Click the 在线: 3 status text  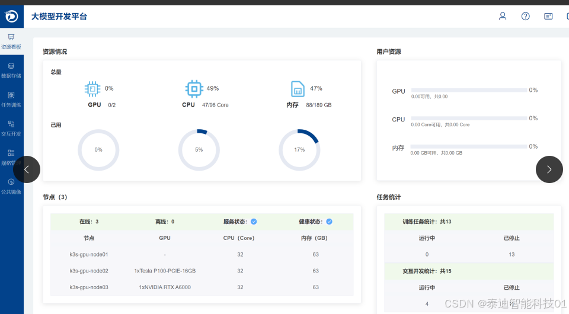(x=89, y=222)
